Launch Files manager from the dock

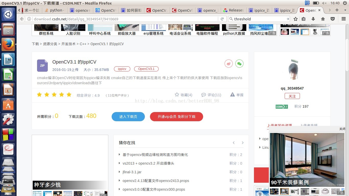[x=8, y=29]
